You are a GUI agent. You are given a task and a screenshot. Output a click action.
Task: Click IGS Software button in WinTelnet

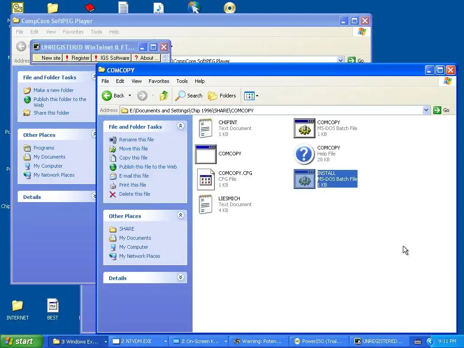[111, 58]
